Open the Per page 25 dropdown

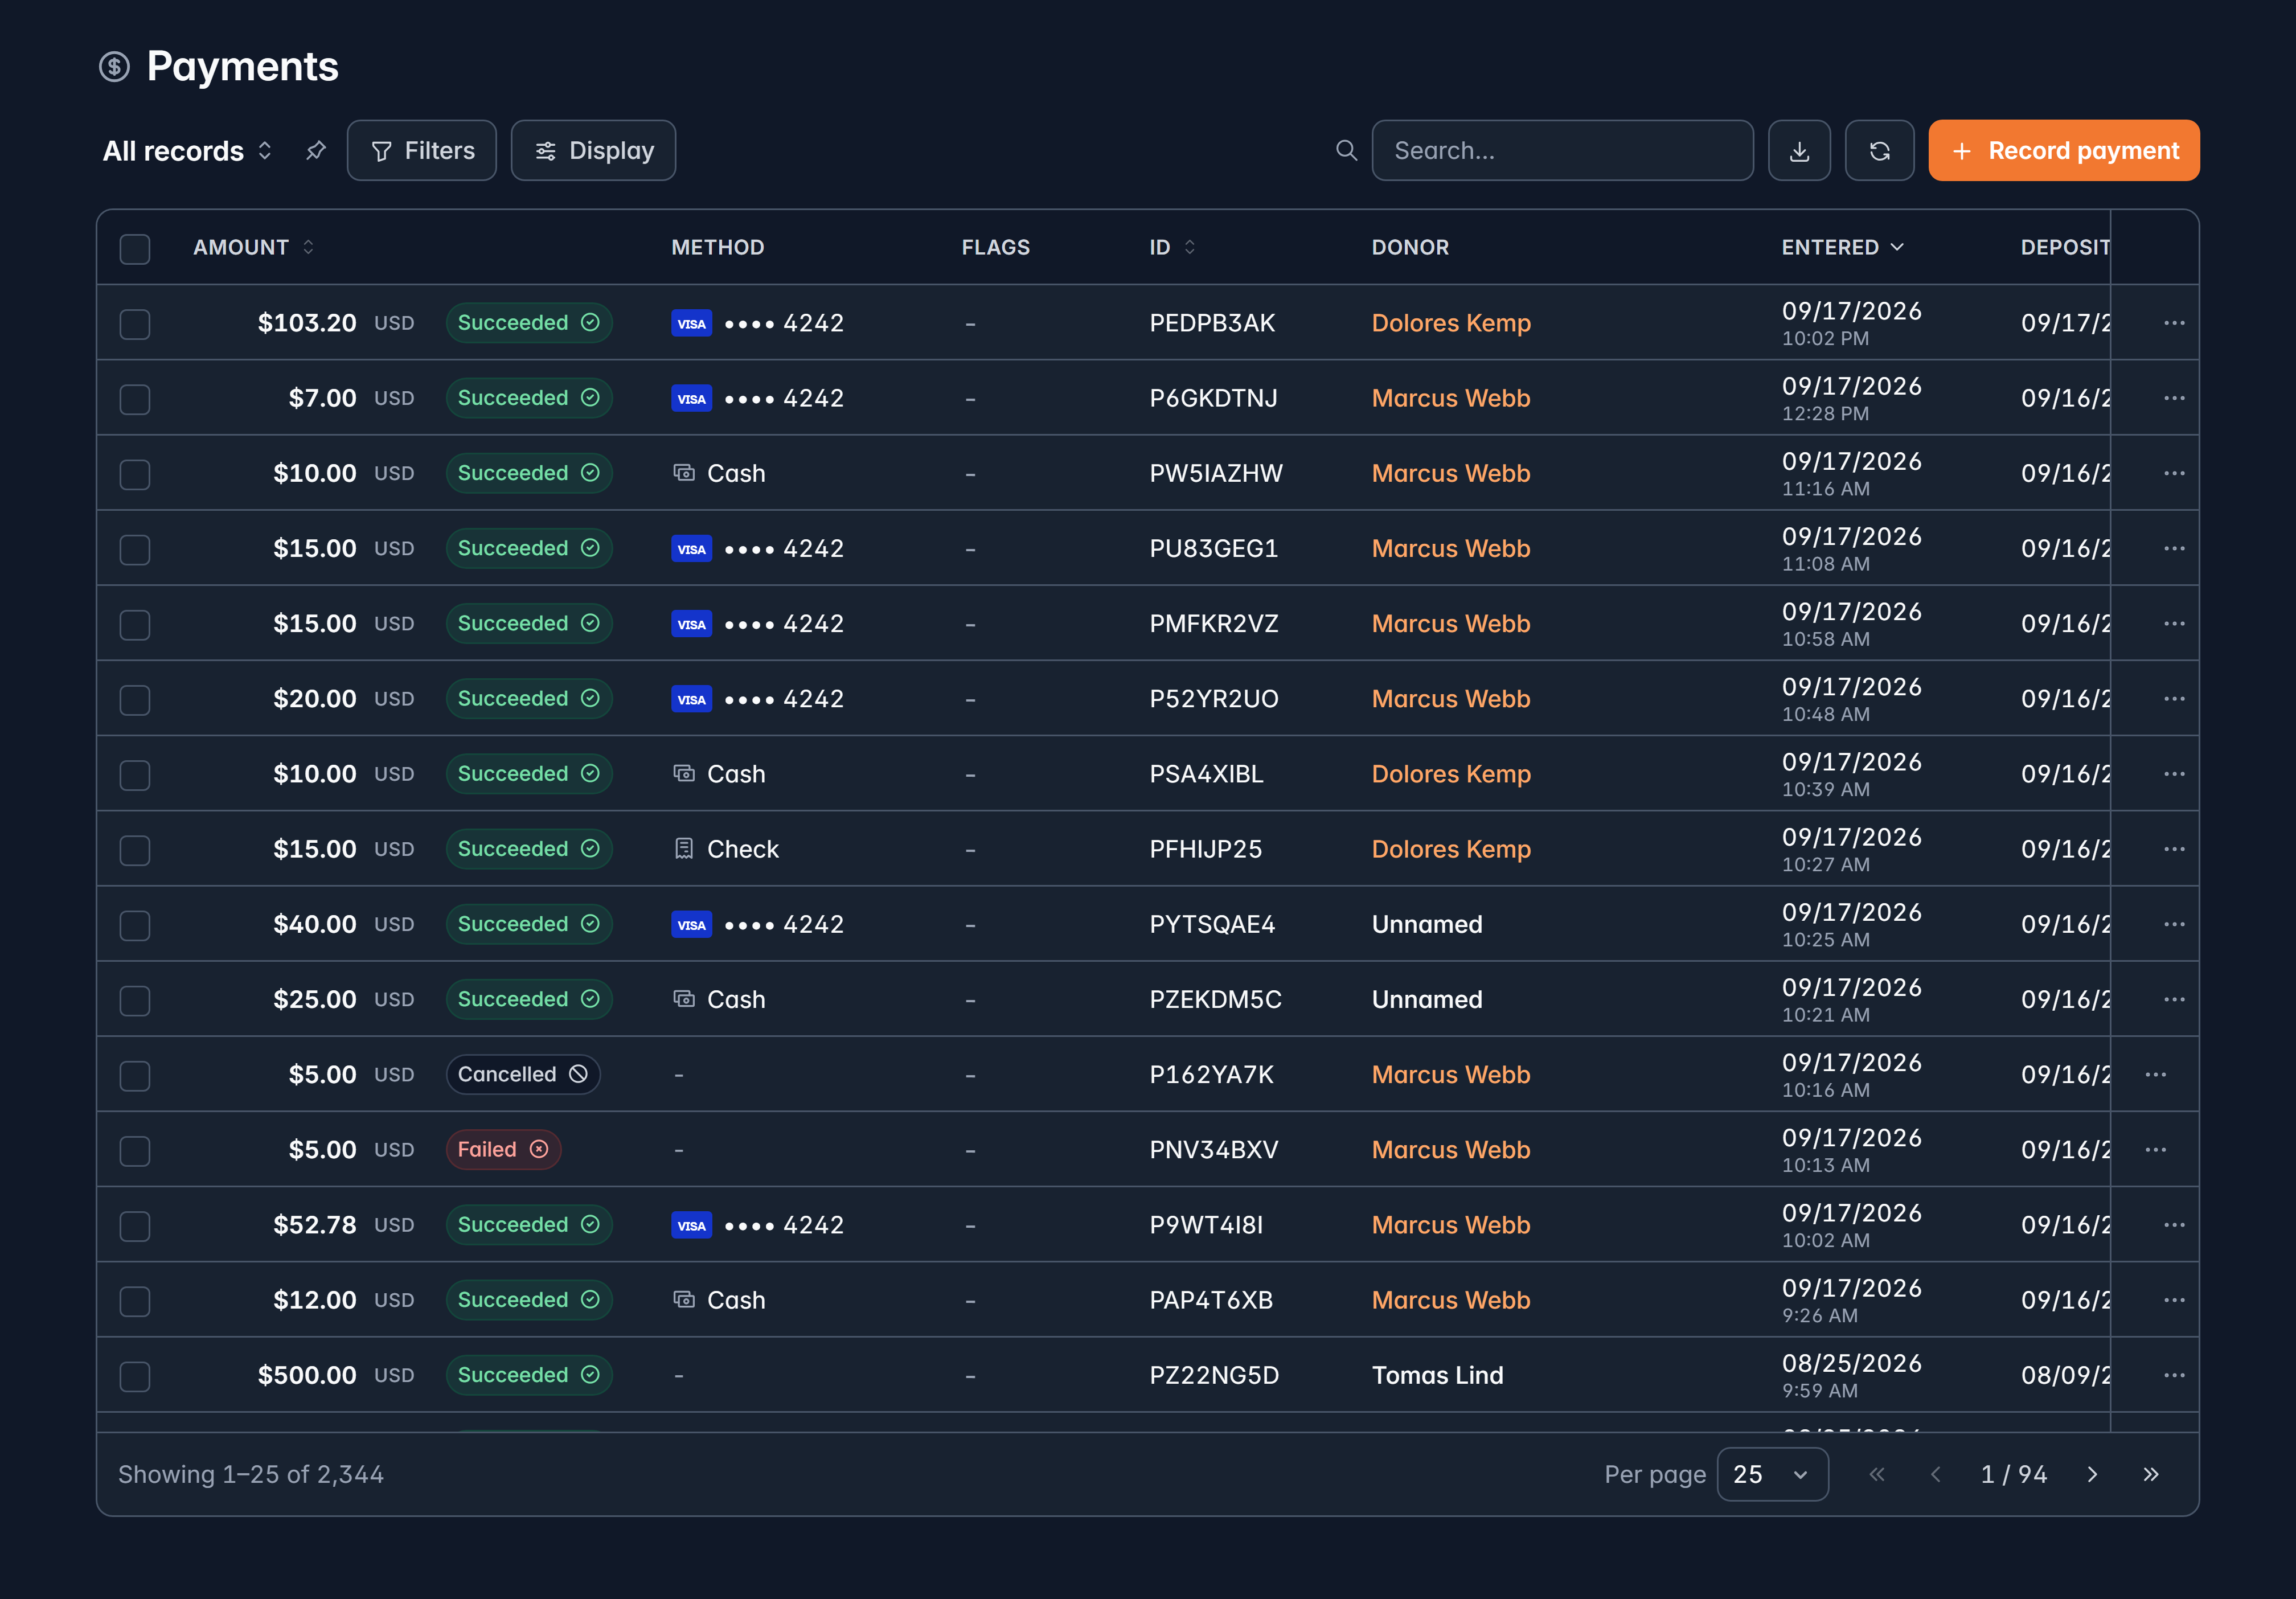tap(1772, 1475)
